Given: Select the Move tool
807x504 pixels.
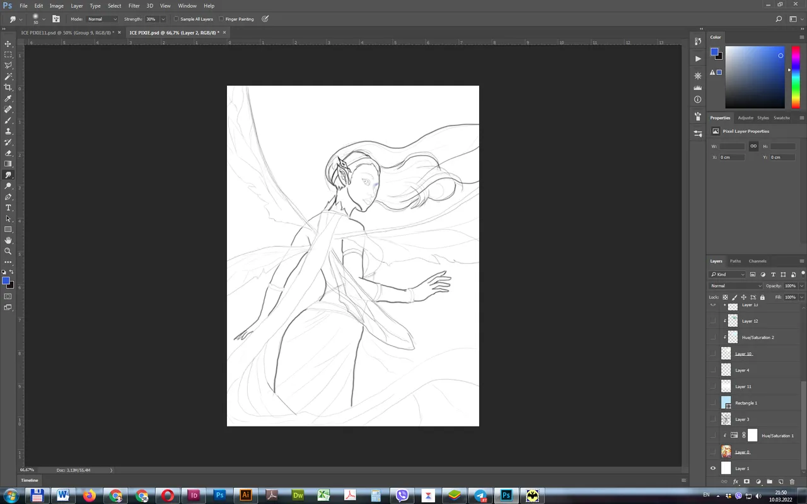Looking at the screenshot, I should (8, 43).
